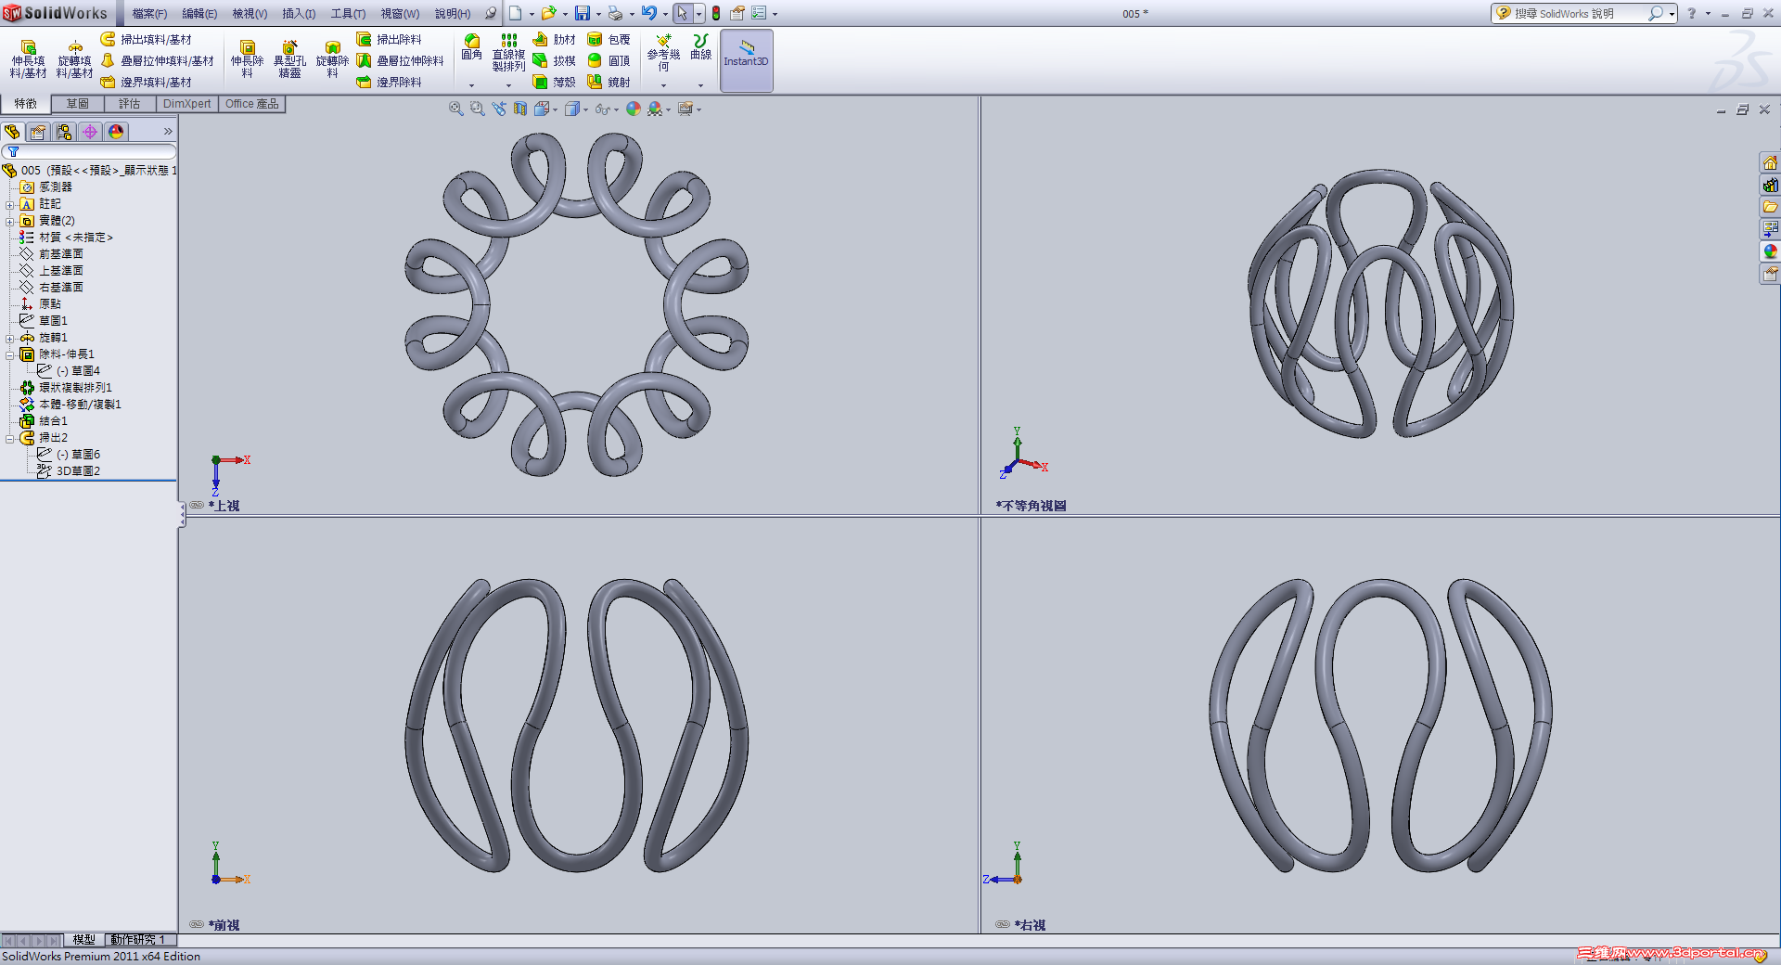1781x965 pixels.
Task: Click the 參考幾何 reference geometry button
Action: [663, 53]
